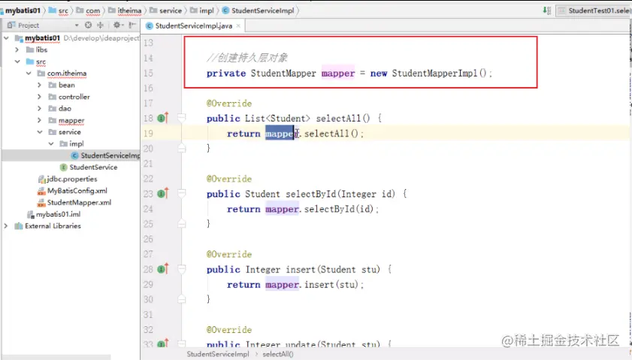Fold the selectAll method at line 18
This screenshot has width=632, height=360.
pyautogui.click(x=182, y=118)
